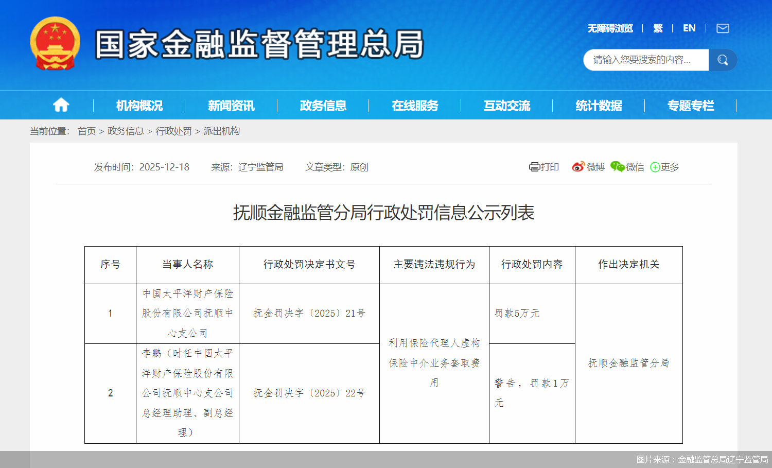Open the 在线服务 menu
The image size is (772, 468).
pyautogui.click(x=415, y=105)
